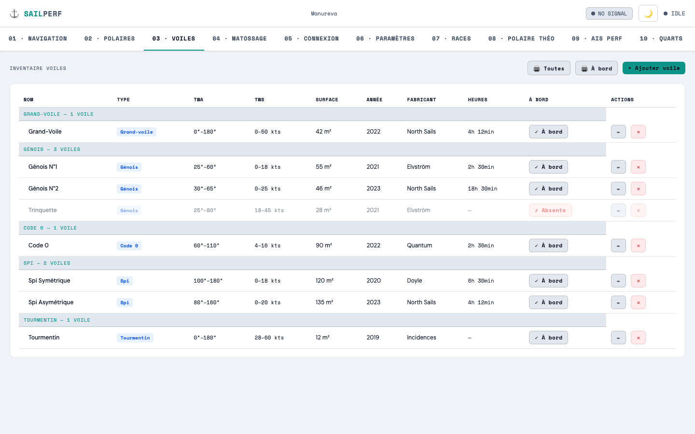Viewport: 695px width, 434px height.
Task: Remove Spi Asymétrique using red x icon
Action: pos(638,302)
